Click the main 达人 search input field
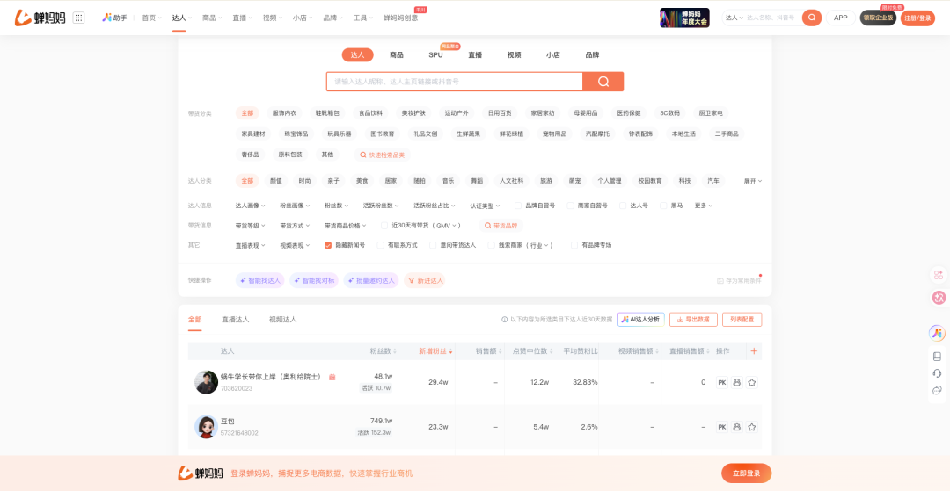The width and height of the screenshot is (950, 491). click(453, 82)
